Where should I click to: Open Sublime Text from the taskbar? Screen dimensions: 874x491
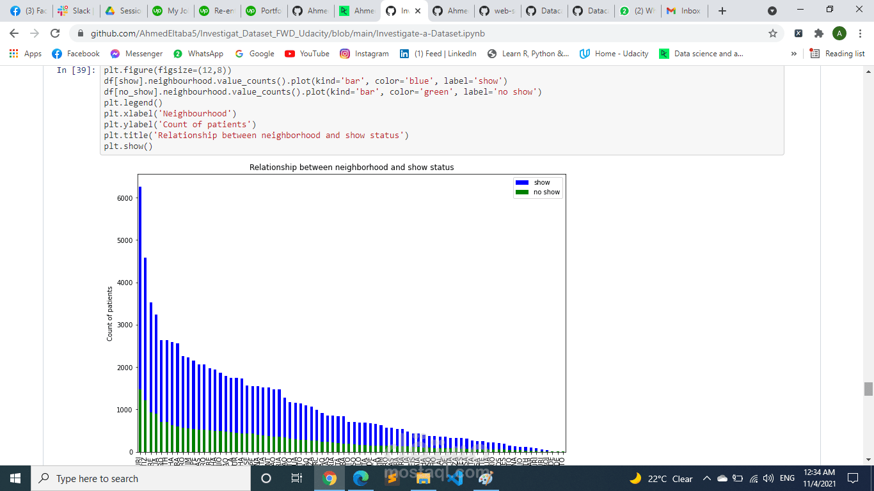(x=392, y=478)
